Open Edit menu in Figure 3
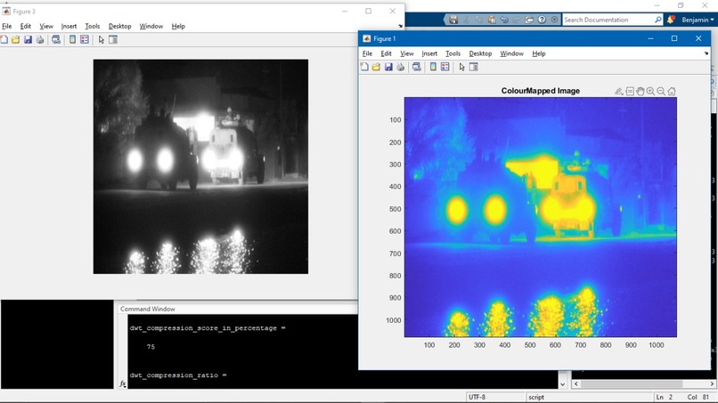Image resolution: width=718 pixels, height=403 pixels. pos(26,27)
